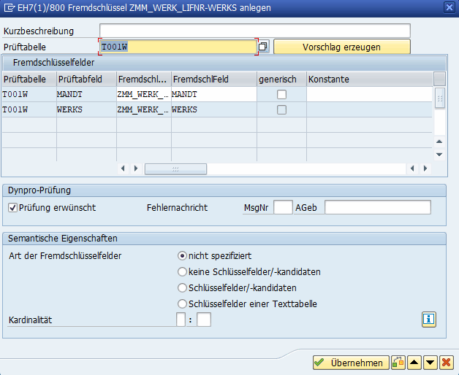Click the far-right right scroll arrow under Konstante
Image resolution: width=459 pixels, height=375 pixels.
tap(425, 169)
